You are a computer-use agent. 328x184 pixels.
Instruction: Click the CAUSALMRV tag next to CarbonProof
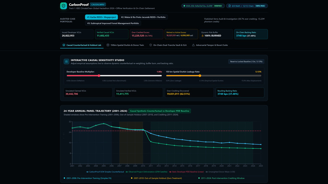click(x=98, y=4)
